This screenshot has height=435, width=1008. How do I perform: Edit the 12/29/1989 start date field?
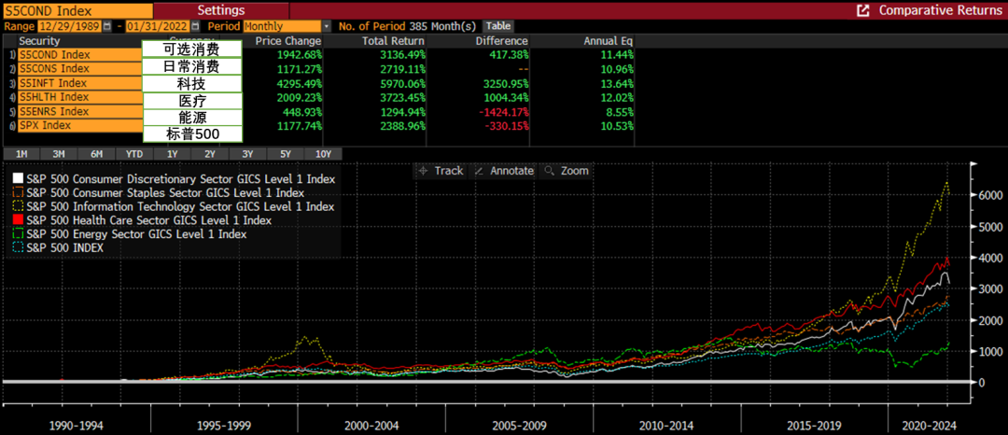coord(69,26)
